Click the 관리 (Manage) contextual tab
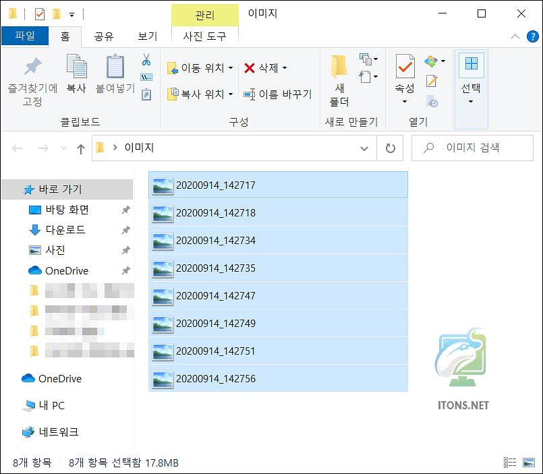Screen dimensions: 543x474 pyautogui.click(x=204, y=16)
